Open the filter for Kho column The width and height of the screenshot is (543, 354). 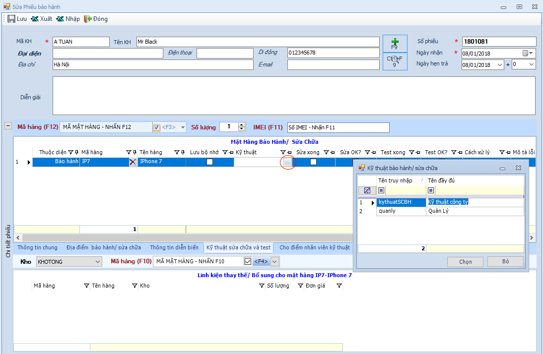point(262,286)
